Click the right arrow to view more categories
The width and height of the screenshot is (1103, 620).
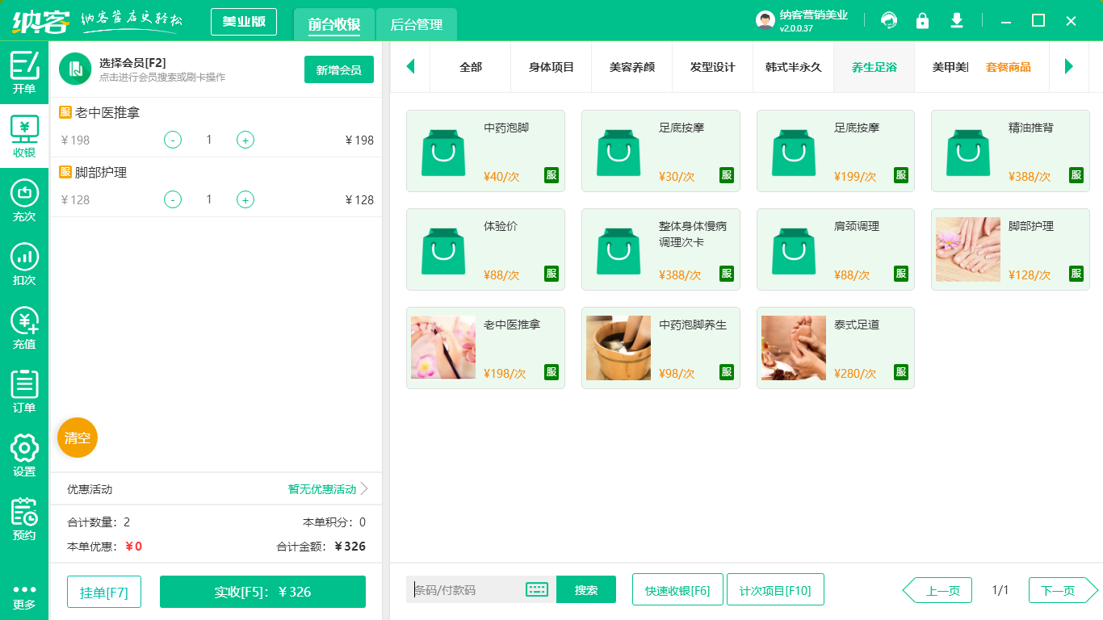coord(1069,68)
